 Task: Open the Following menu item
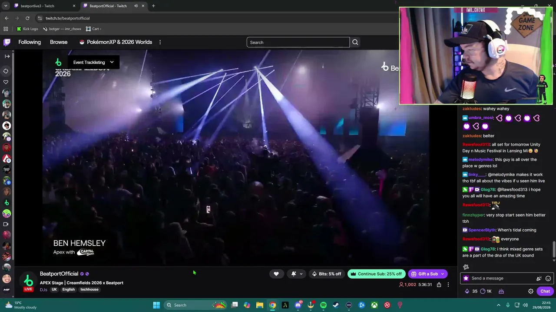[x=30, y=42]
